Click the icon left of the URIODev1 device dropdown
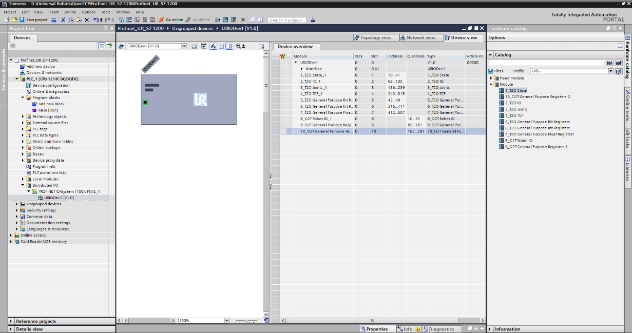The image size is (632, 333). (x=122, y=46)
